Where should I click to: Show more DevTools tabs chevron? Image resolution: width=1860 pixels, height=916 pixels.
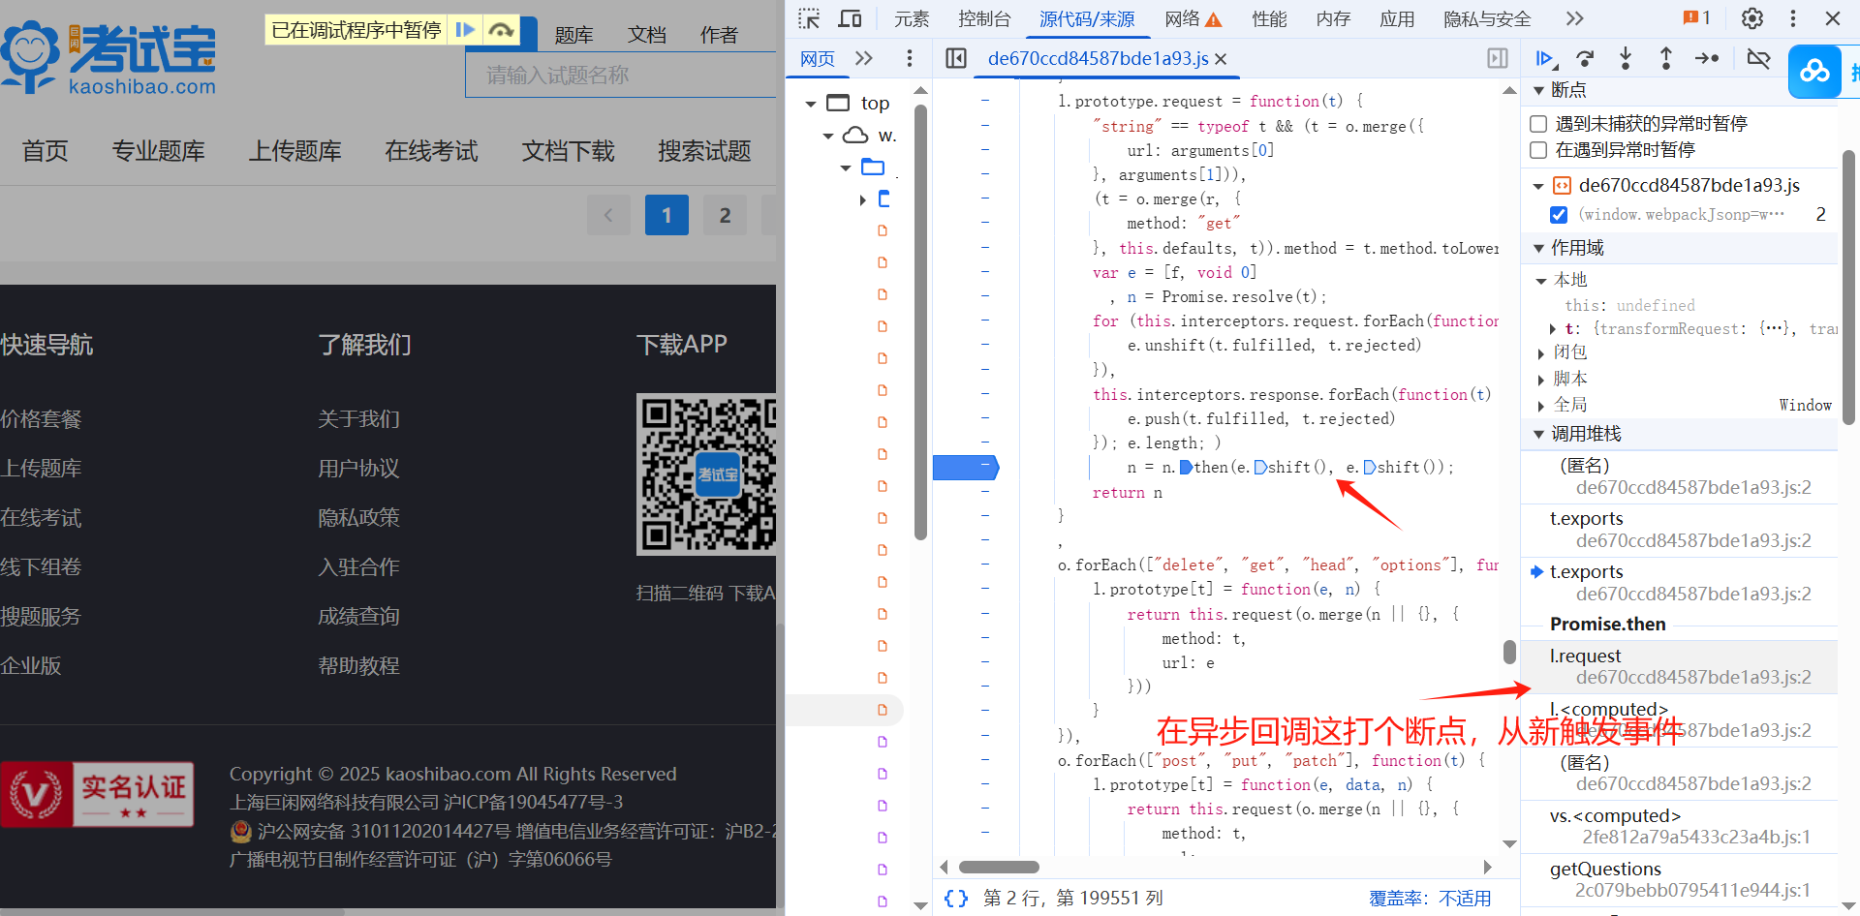click(1574, 18)
